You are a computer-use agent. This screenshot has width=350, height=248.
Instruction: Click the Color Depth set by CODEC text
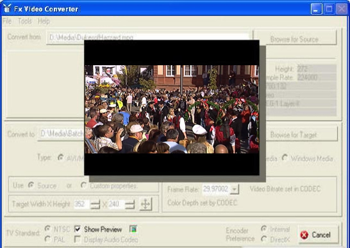coord(202,203)
